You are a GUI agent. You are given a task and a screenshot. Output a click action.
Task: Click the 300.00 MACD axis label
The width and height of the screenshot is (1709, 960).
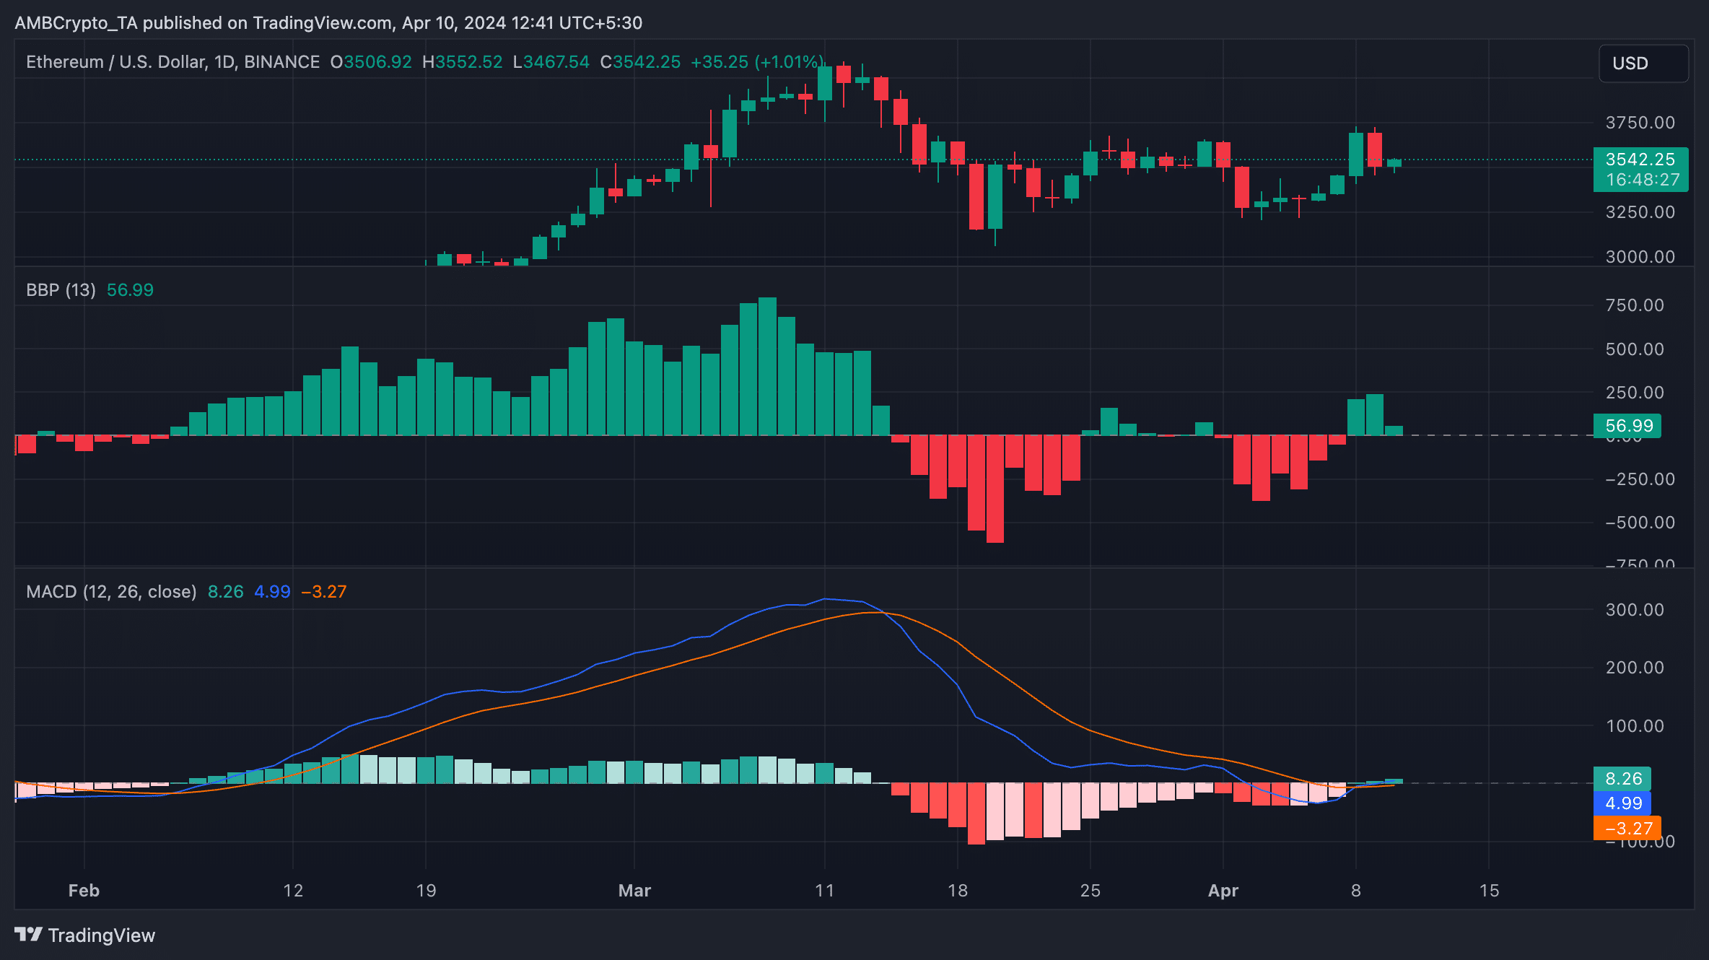pos(1635,610)
